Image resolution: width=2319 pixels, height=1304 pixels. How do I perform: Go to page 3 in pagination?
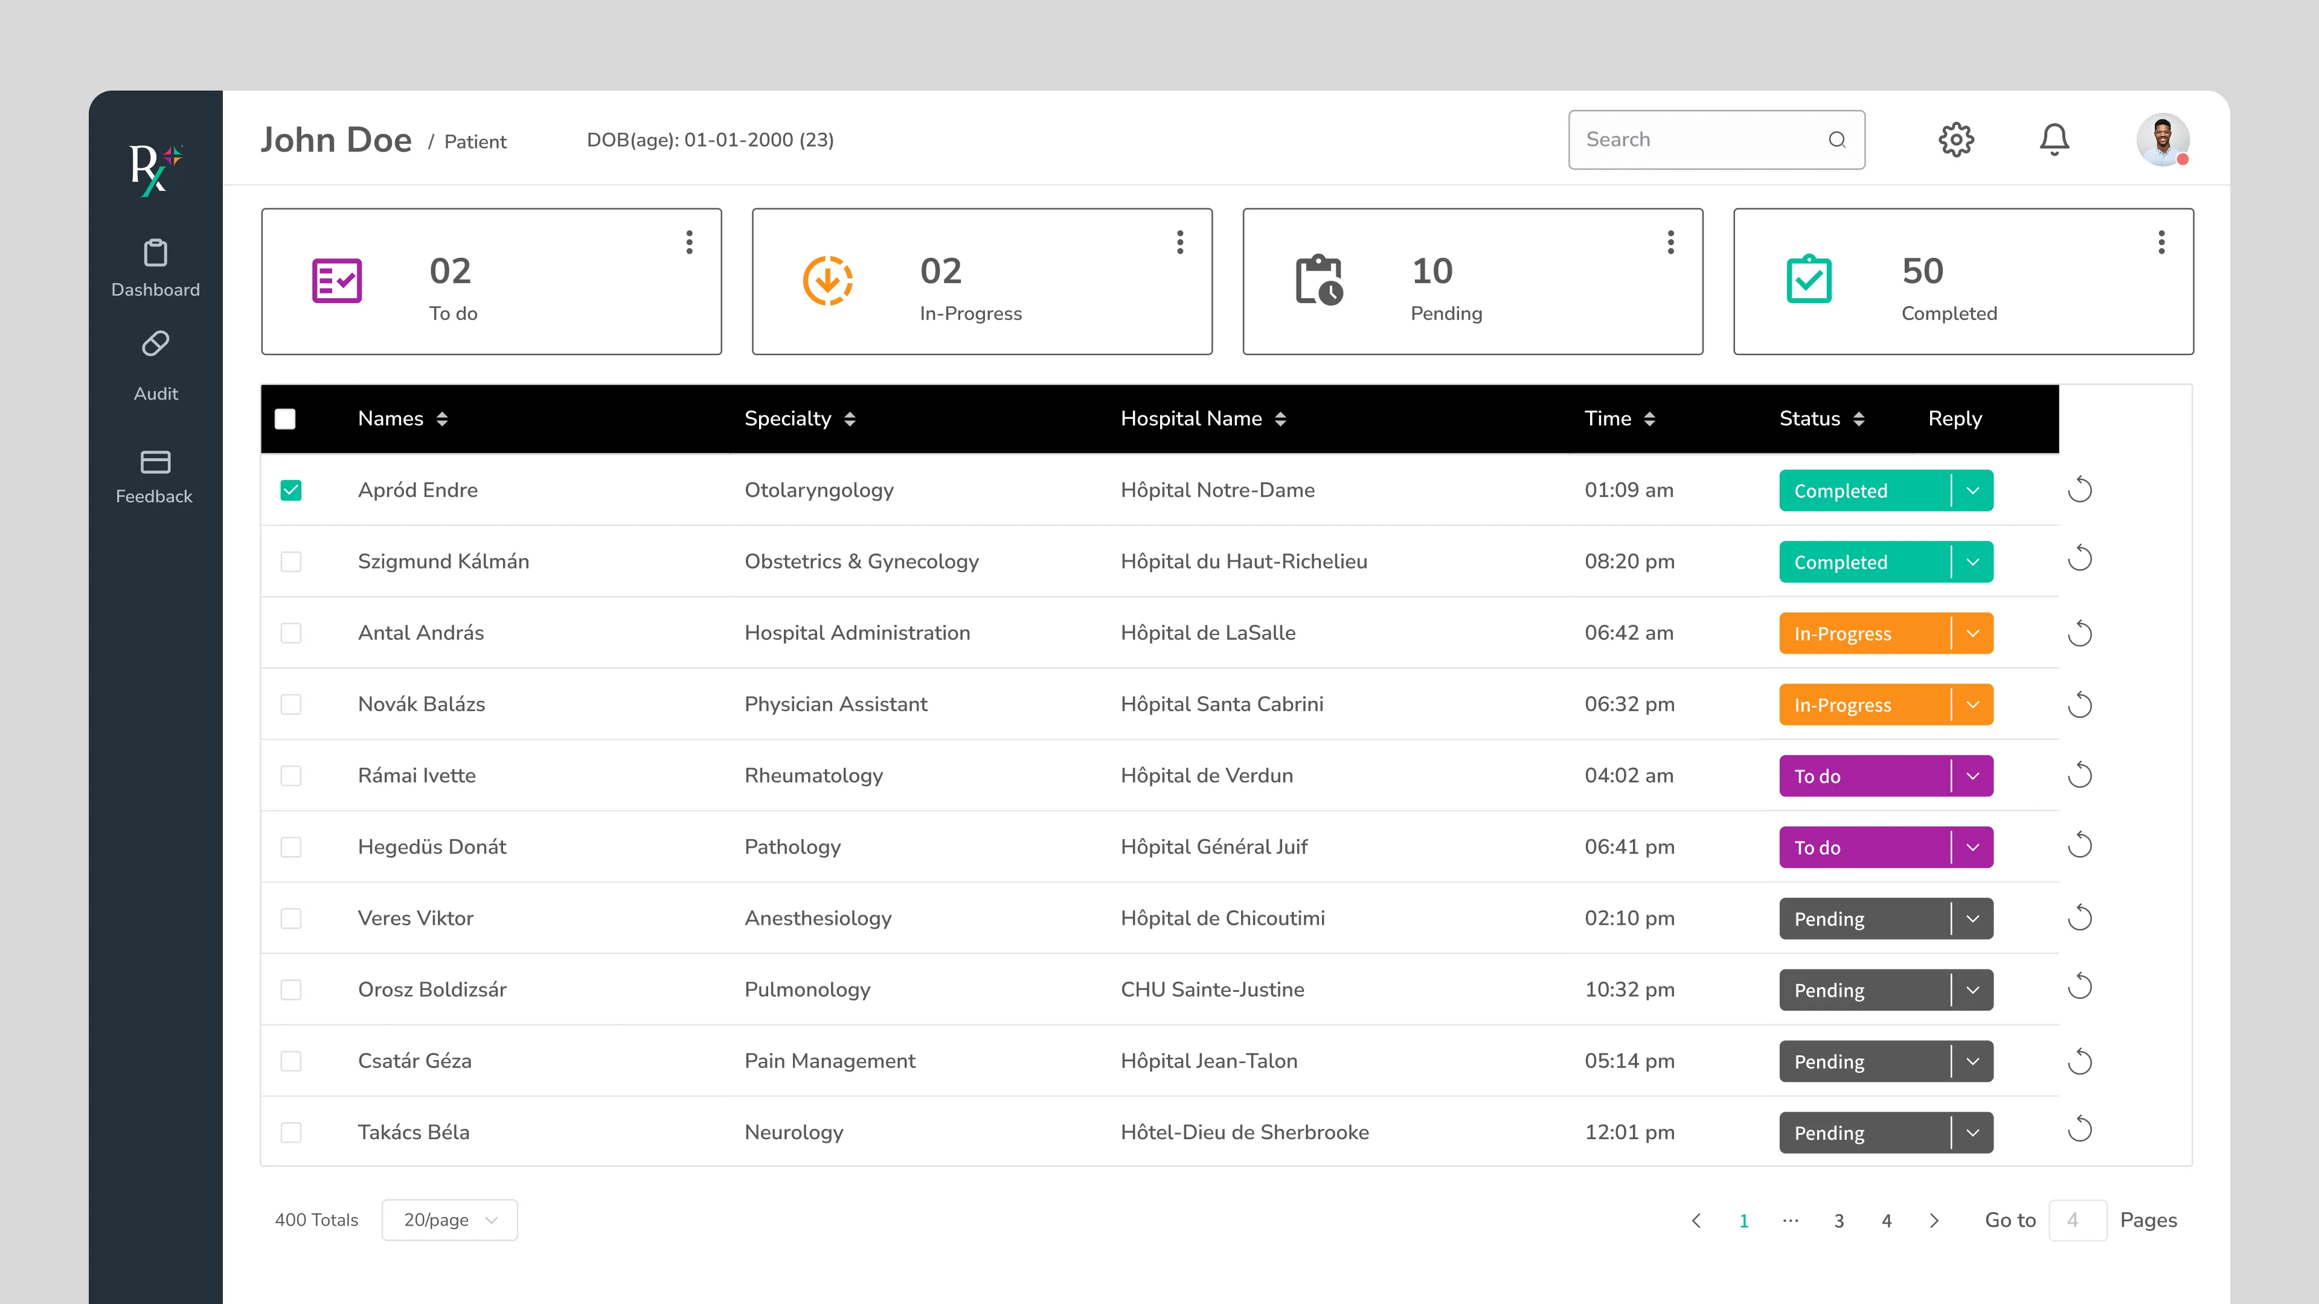(x=1839, y=1221)
